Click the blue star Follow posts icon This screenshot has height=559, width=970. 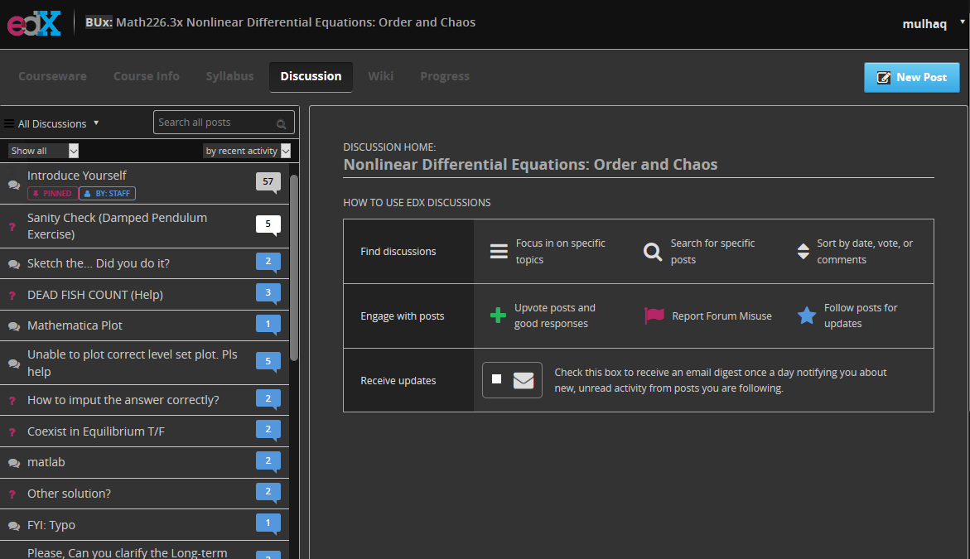tap(806, 315)
